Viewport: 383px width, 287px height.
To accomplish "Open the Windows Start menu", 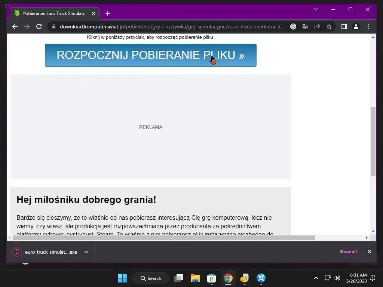I will coord(122,278).
